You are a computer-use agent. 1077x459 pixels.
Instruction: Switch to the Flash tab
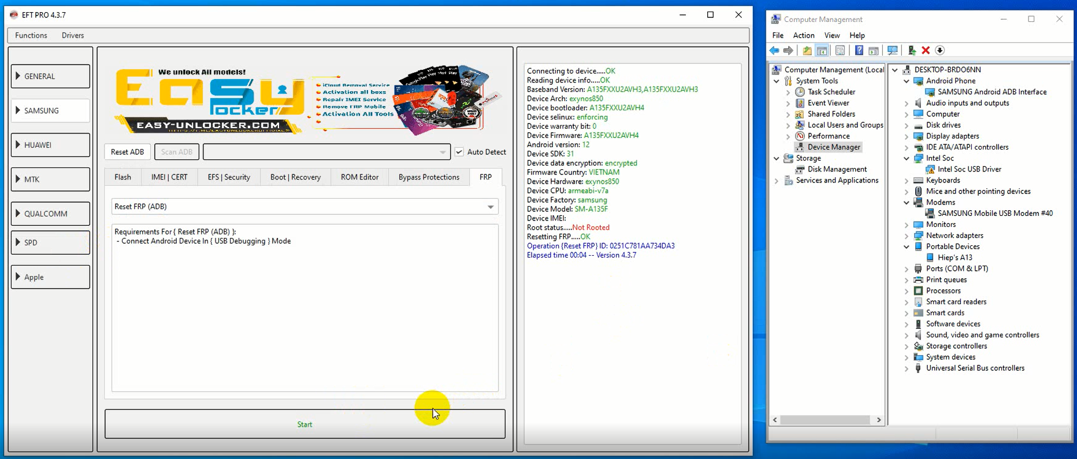point(122,177)
